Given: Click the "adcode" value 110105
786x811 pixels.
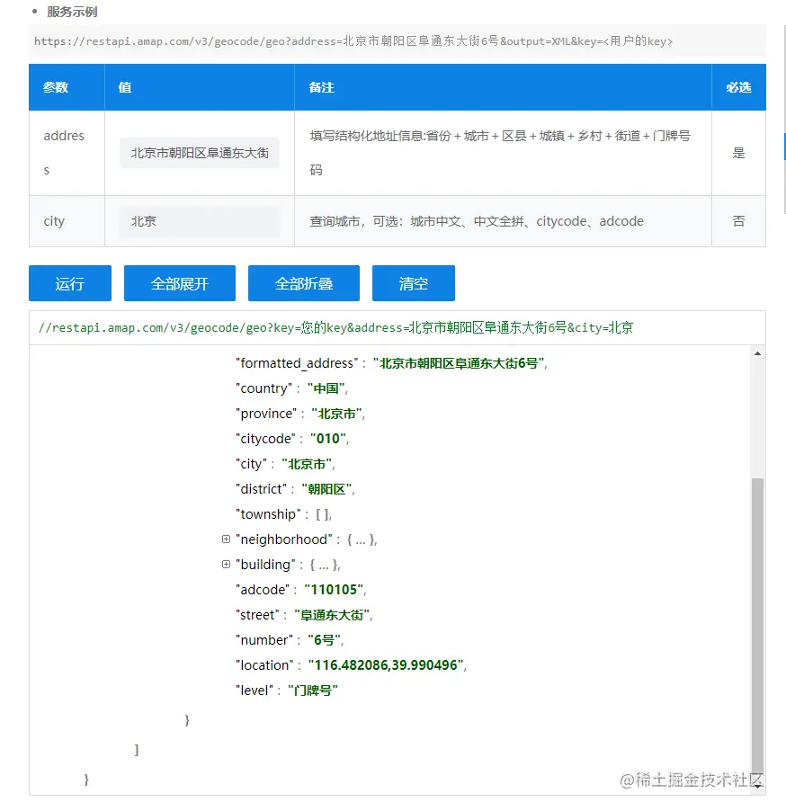Looking at the screenshot, I should (334, 590).
